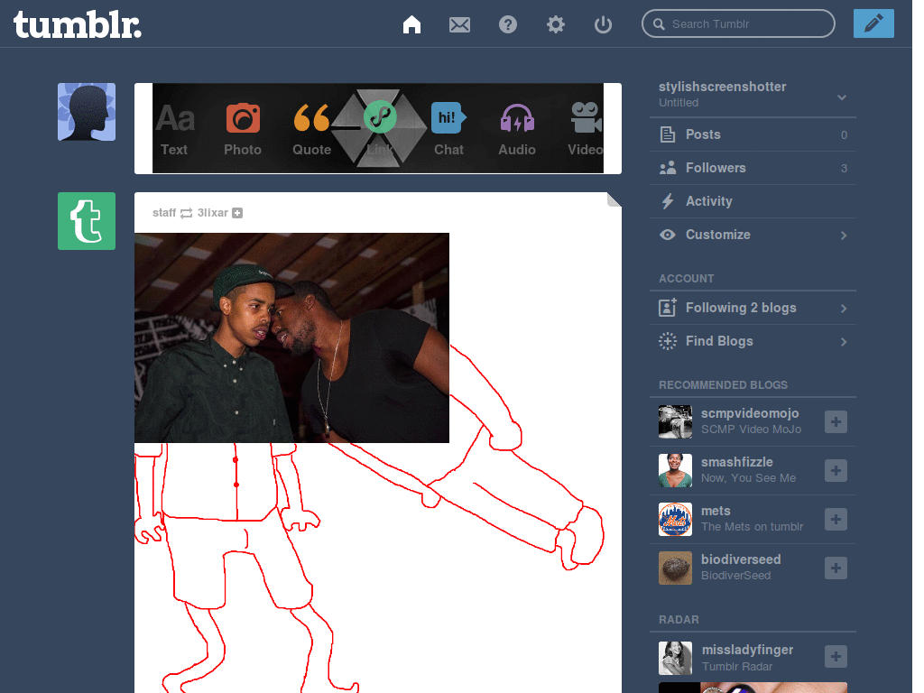Click the Find Blogs dotted circle icon

click(x=668, y=341)
